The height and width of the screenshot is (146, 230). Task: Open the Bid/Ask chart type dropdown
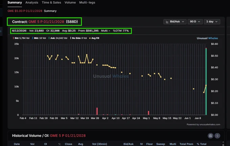[175, 22]
